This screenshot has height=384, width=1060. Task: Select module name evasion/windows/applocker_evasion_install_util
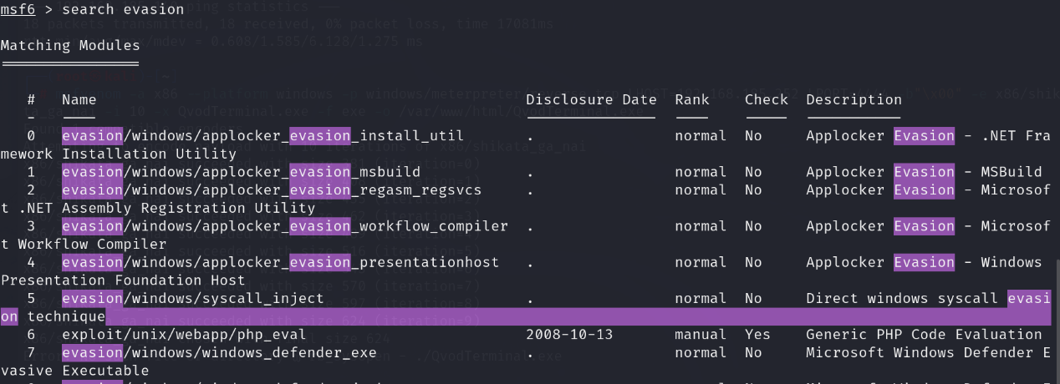tap(262, 135)
